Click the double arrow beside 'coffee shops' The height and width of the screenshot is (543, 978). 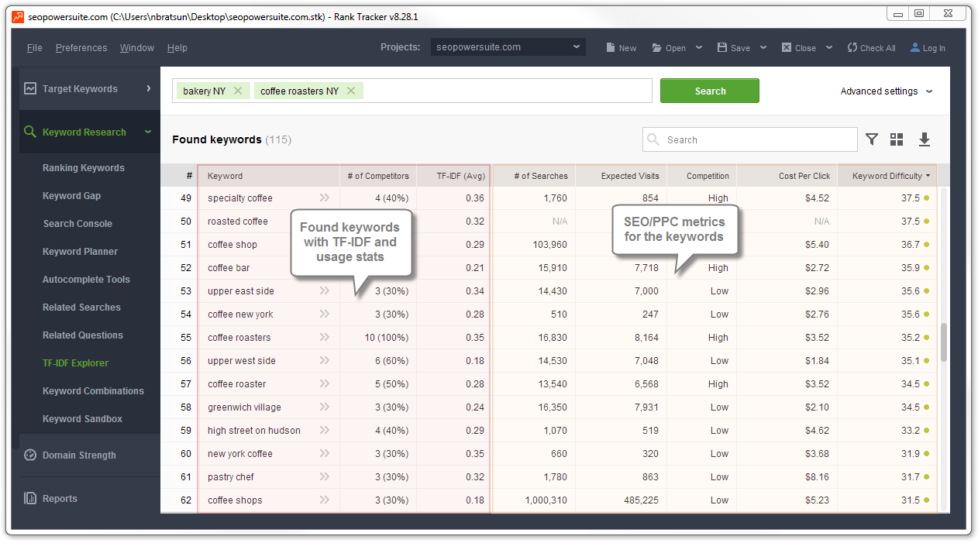coord(324,500)
